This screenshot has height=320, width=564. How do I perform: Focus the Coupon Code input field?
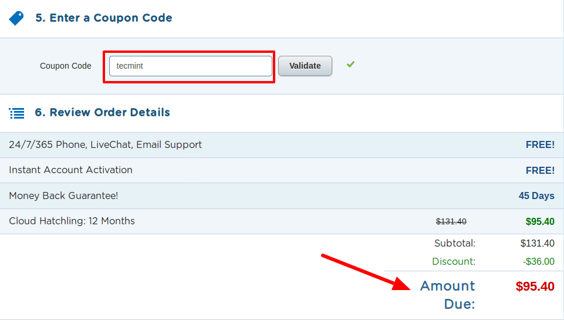click(190, 66)
